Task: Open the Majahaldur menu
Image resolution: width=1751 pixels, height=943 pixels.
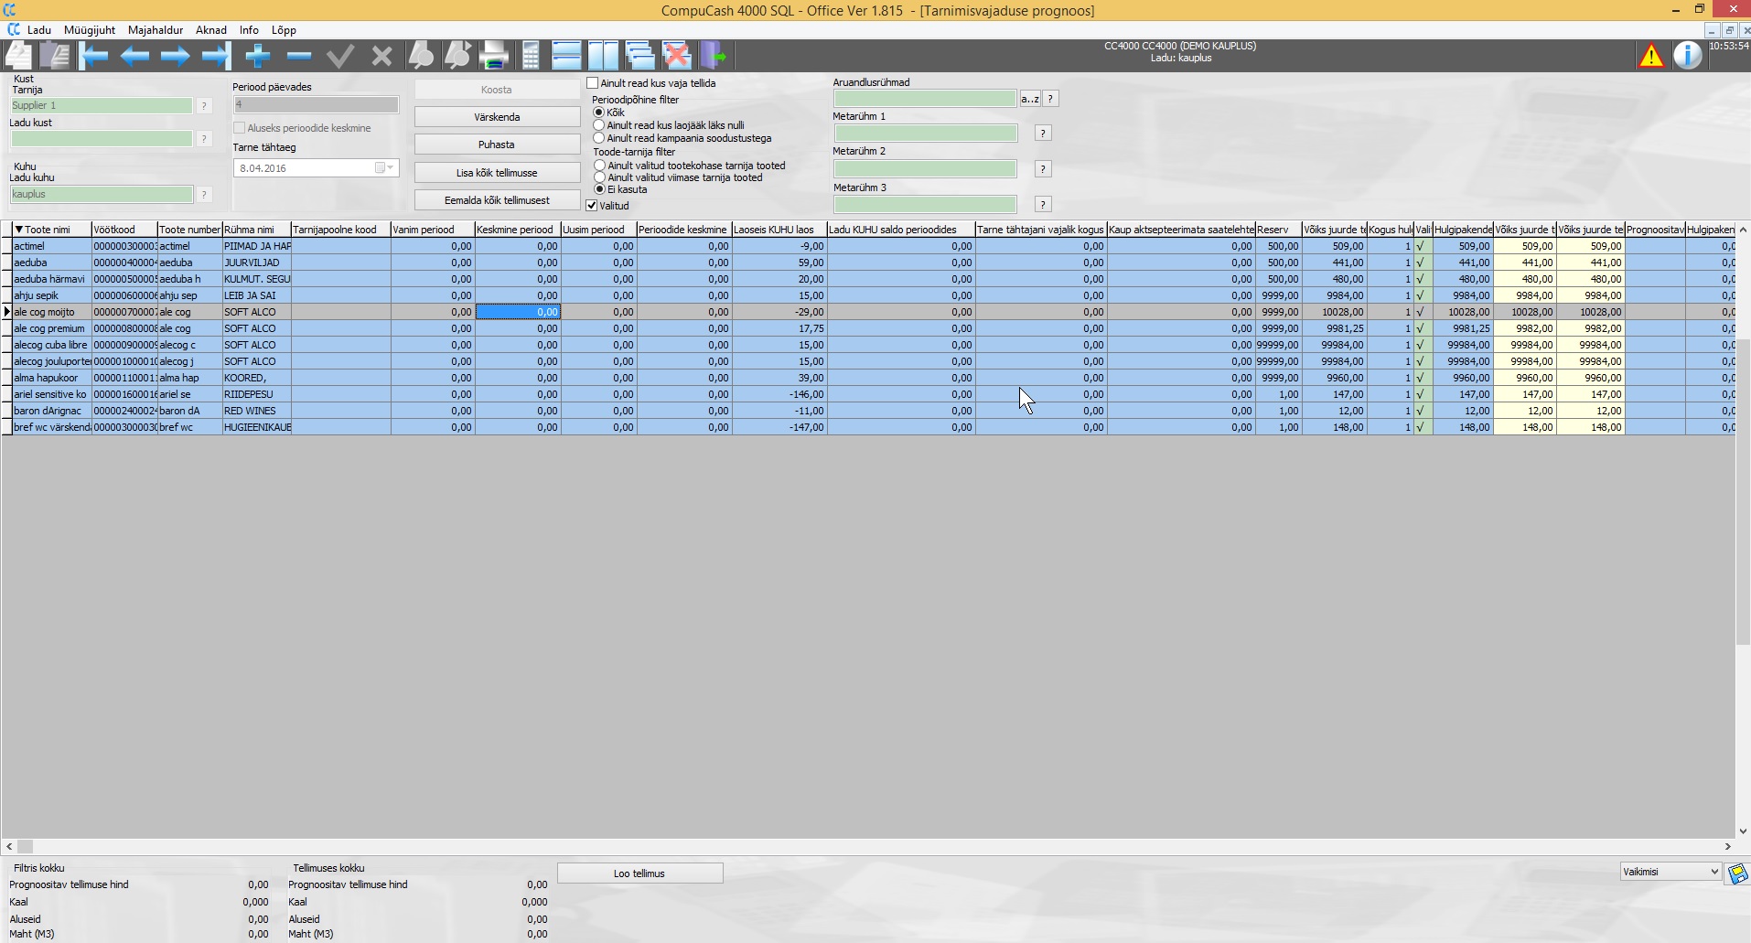Action: [x=156, y=29]
